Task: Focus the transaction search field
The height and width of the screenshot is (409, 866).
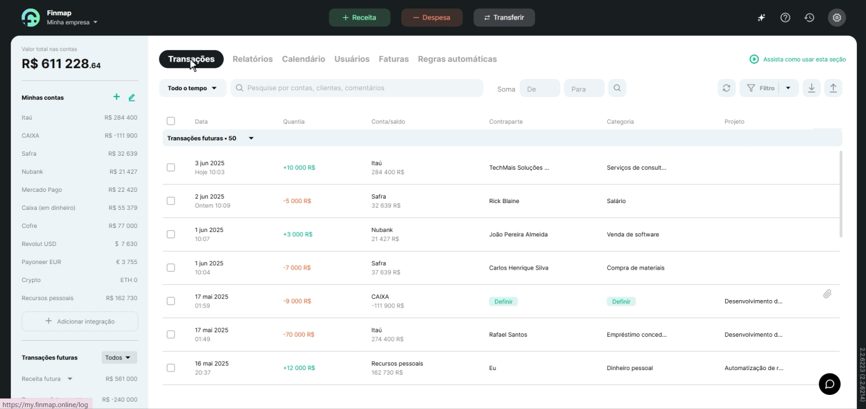Action: point(357,88)
